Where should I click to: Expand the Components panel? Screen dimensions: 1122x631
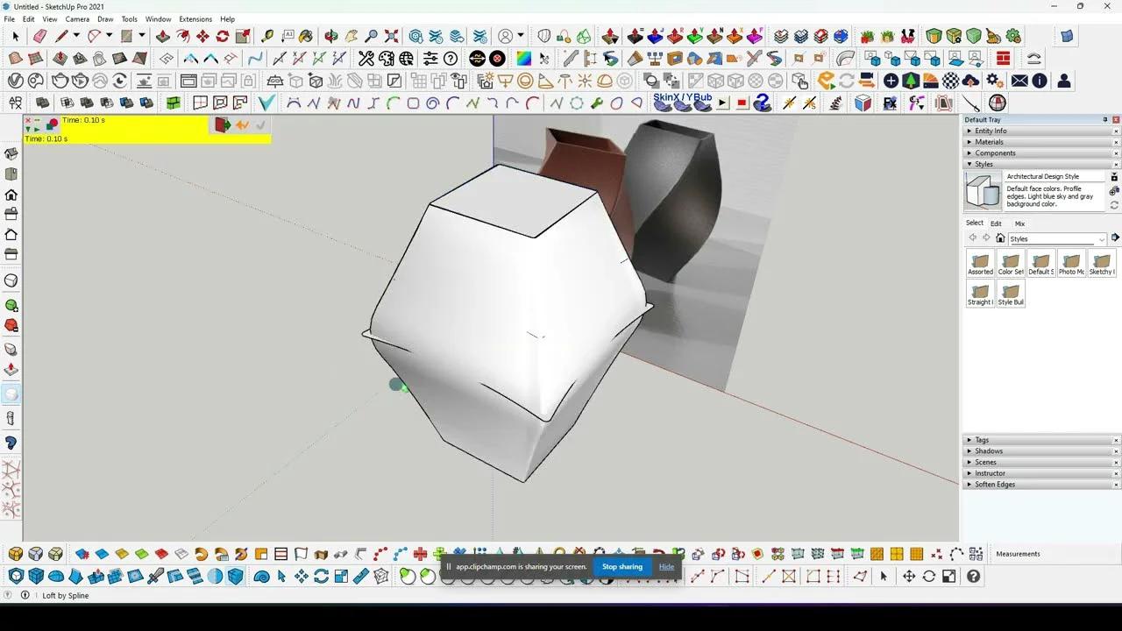point(1041,153)
